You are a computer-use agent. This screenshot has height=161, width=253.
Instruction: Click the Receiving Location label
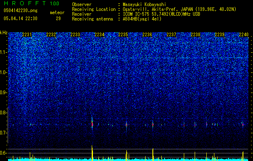94,9
